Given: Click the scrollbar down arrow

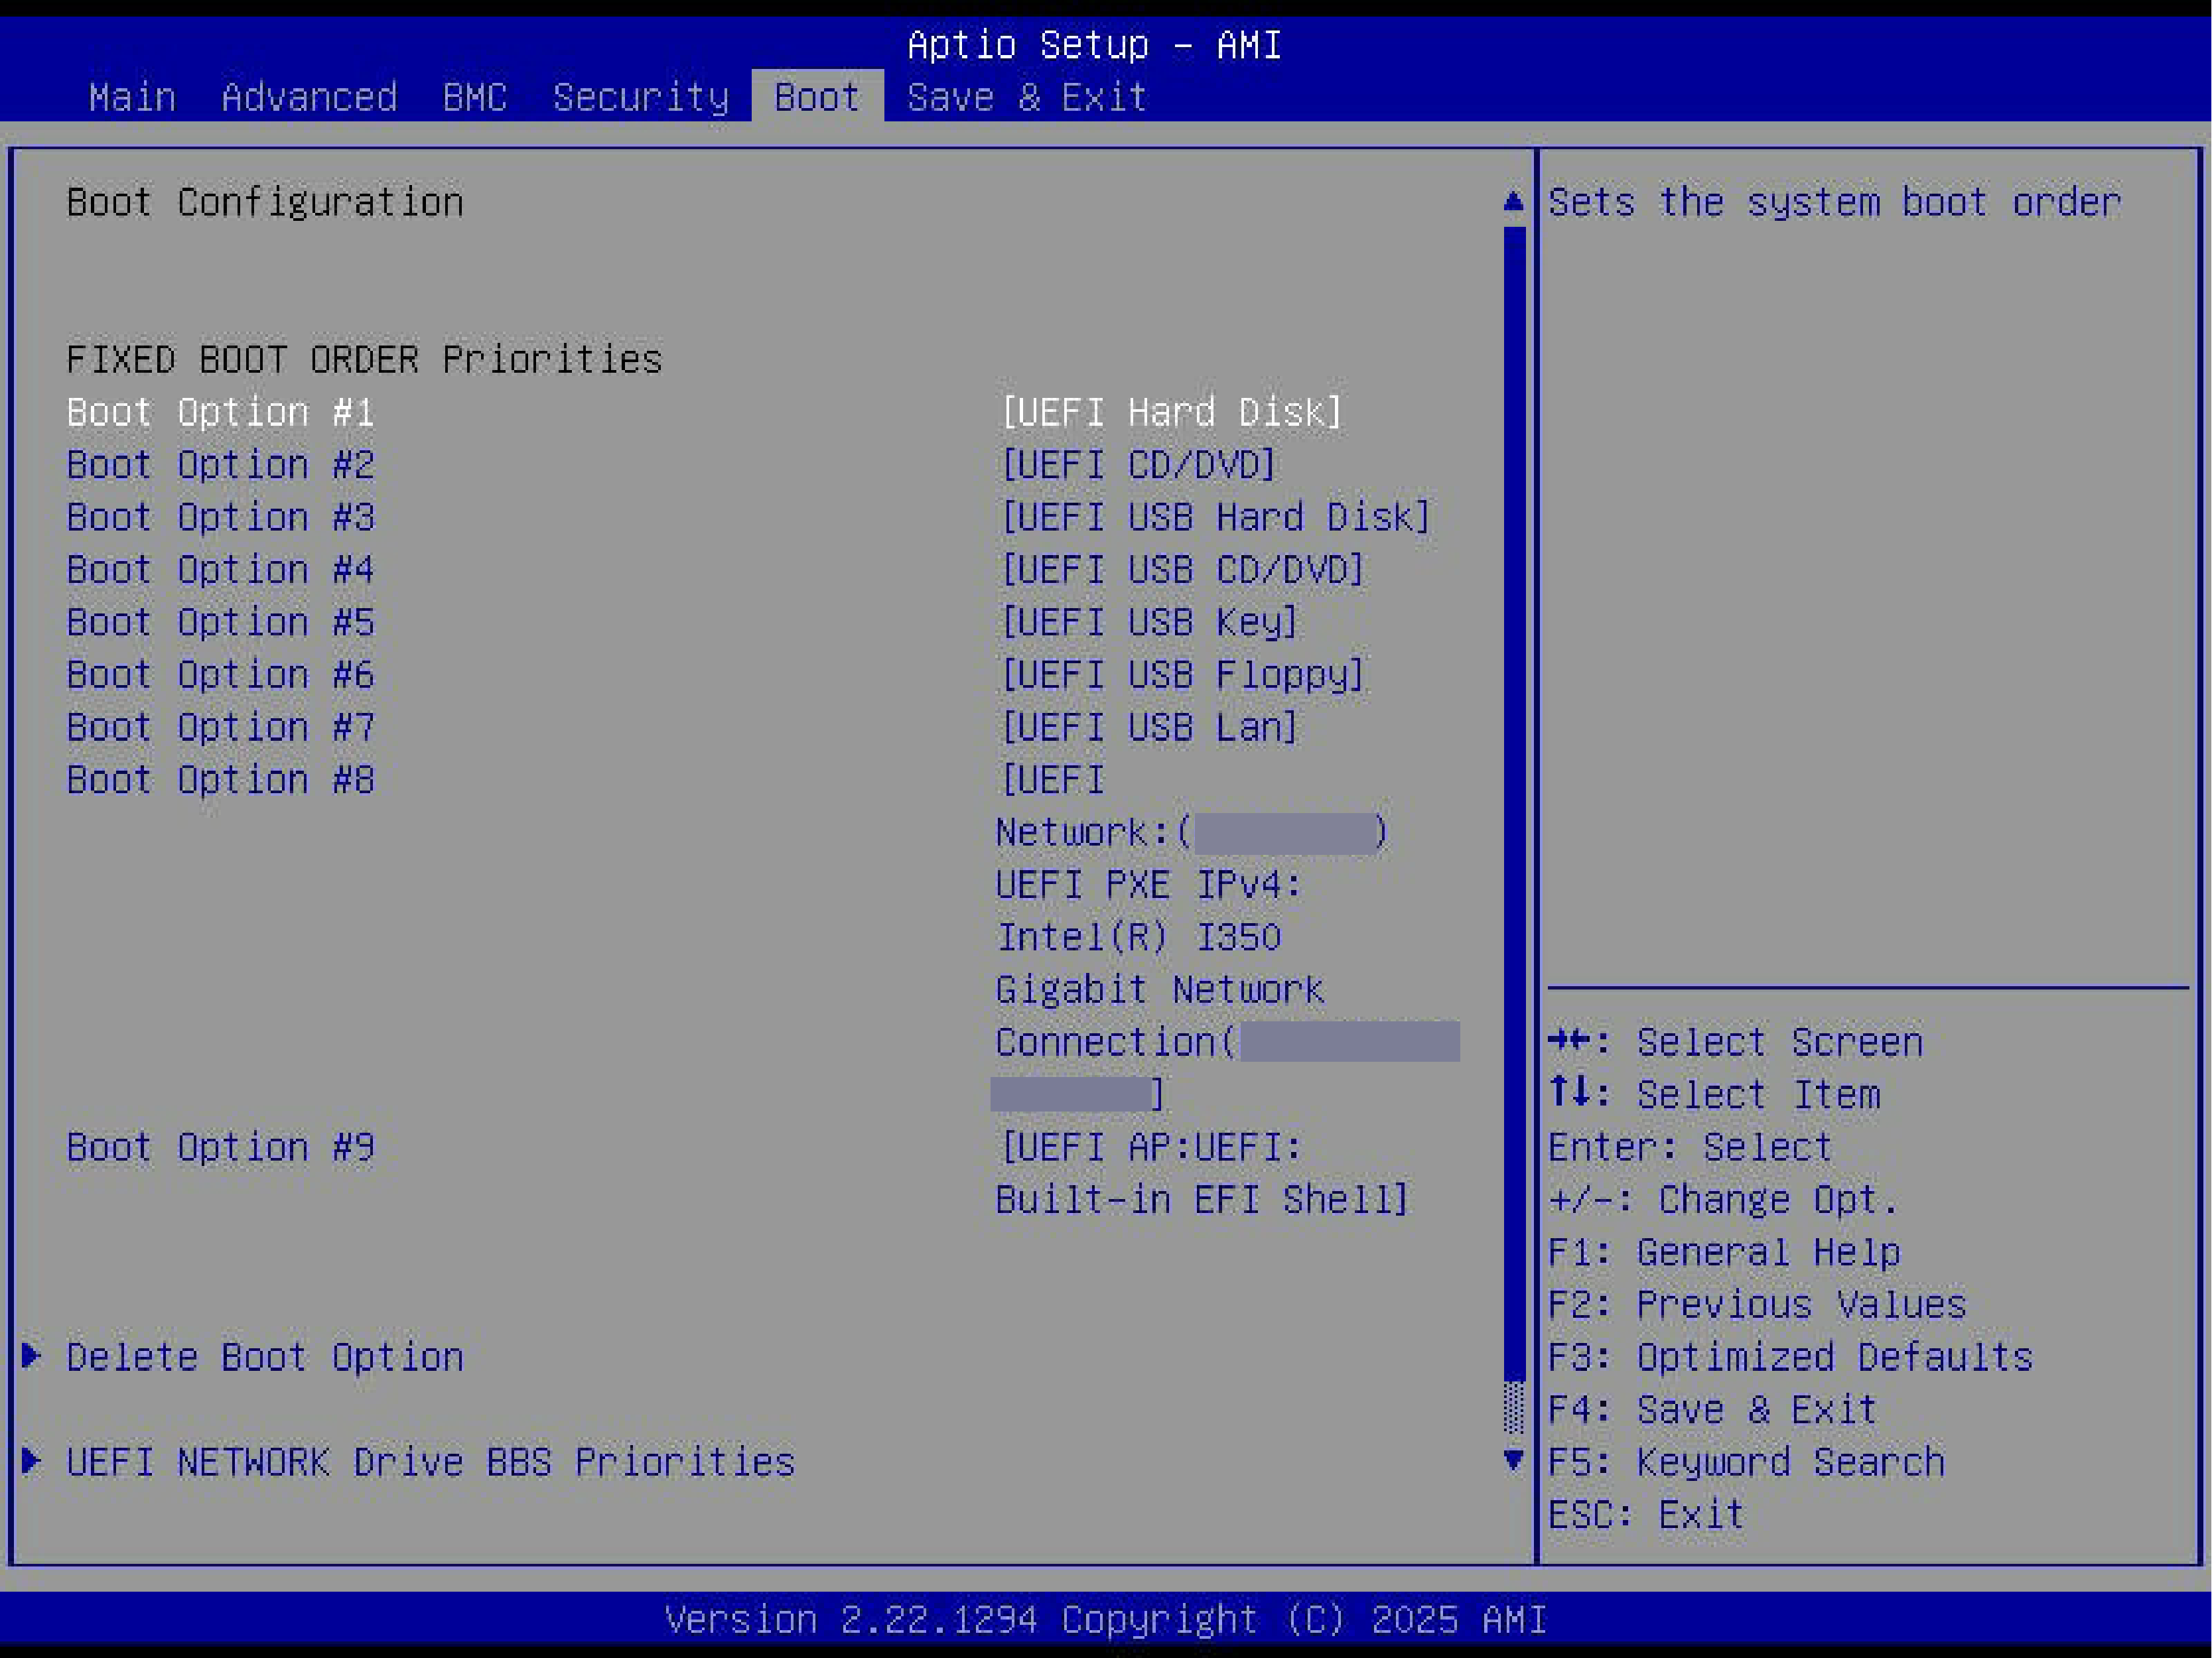Looking at the screenshot, I should click(1514, 1460).
